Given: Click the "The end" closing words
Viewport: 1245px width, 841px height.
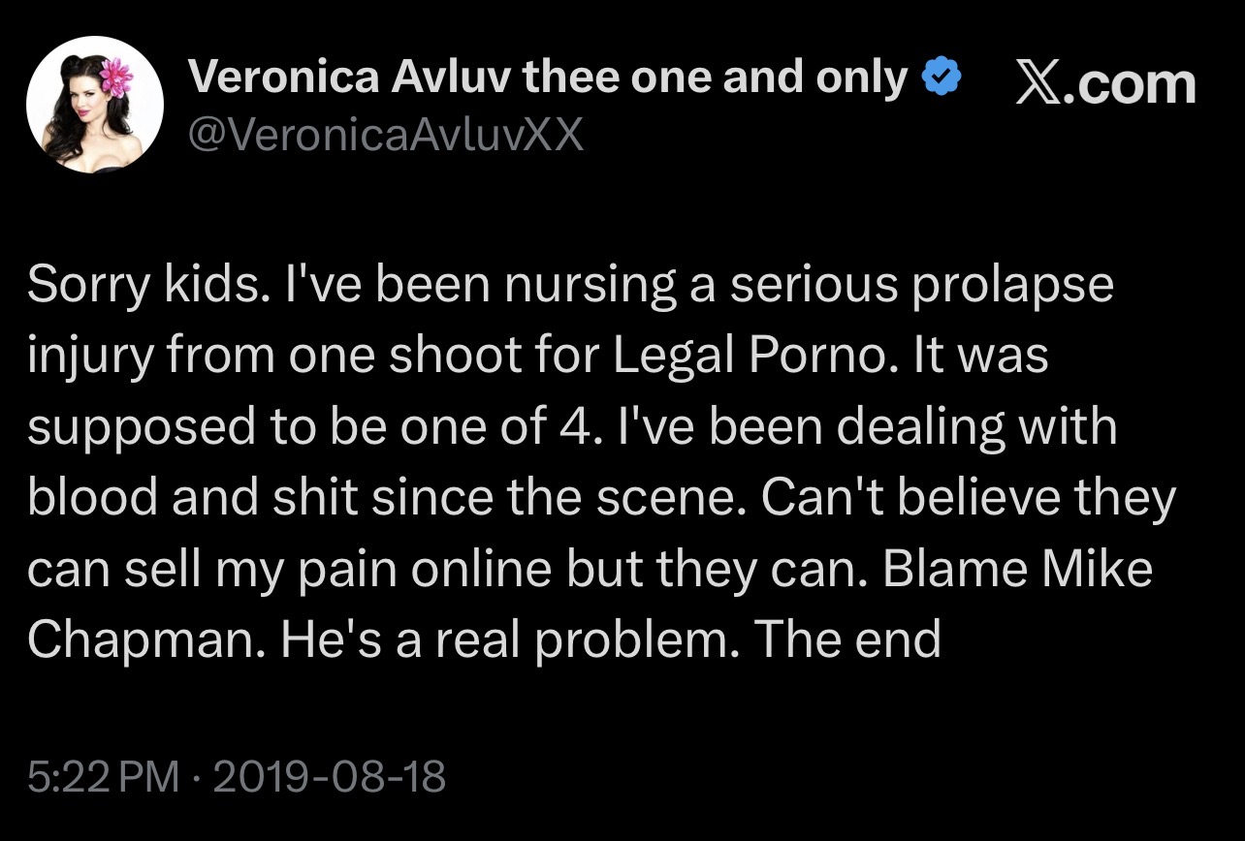Looking at the screenshot, I should [x=846, y=639].
